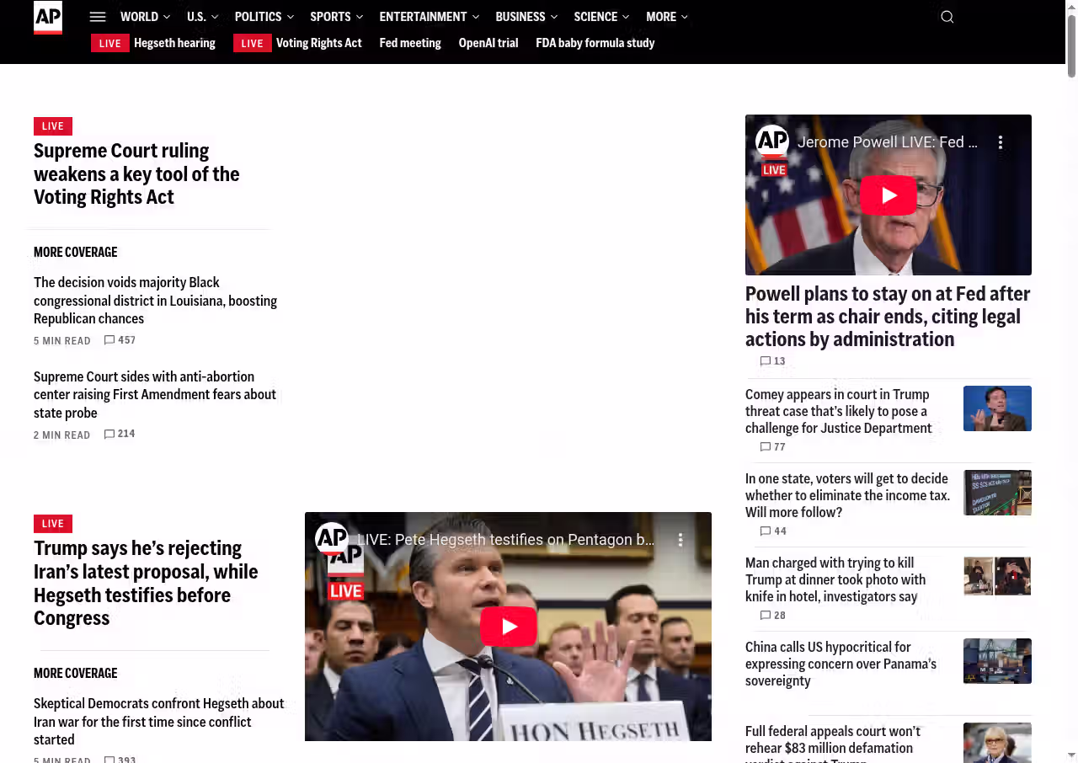Expand the Politics dropdown menu
This screenshot has width=1078, height=763.
[264, 17]
